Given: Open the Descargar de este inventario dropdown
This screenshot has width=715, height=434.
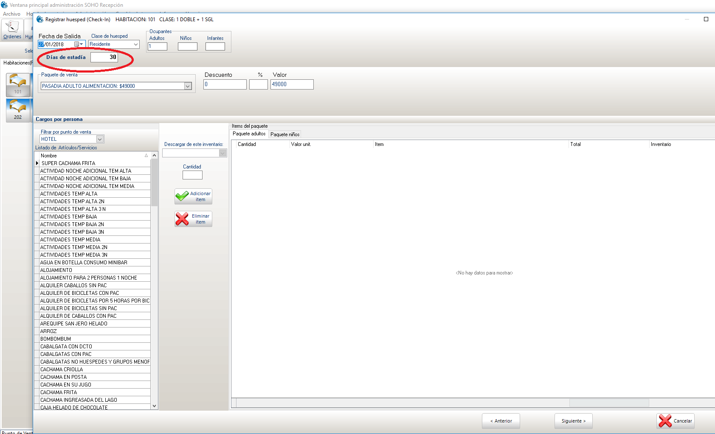Looking at the screenshot, I should click(x=222, y=153).
